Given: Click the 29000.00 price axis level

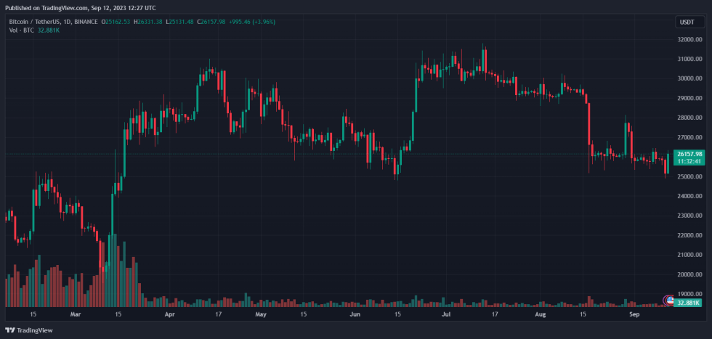Looking at the screenshot, I should coord(689,99).
